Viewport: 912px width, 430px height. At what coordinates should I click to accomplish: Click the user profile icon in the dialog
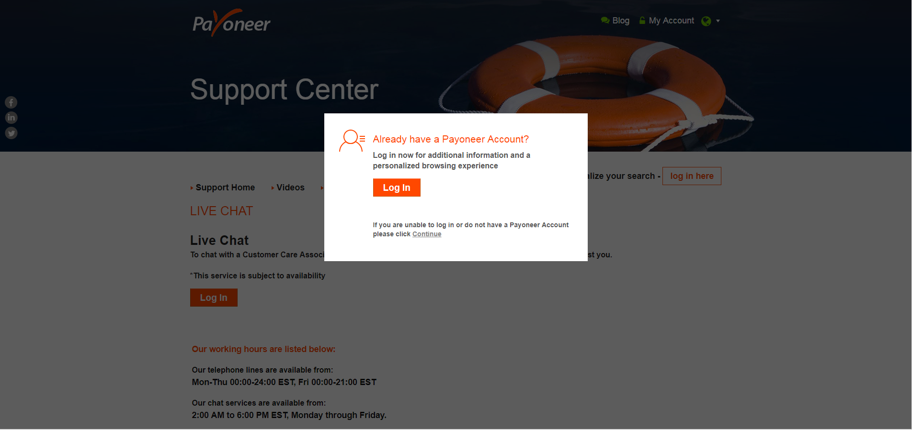[x=352, y=141]
